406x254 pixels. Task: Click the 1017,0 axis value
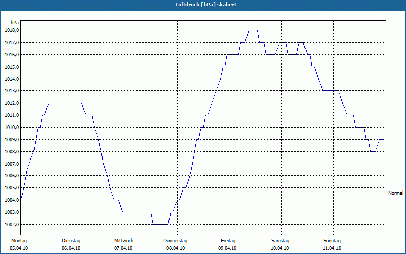(11, 43)
